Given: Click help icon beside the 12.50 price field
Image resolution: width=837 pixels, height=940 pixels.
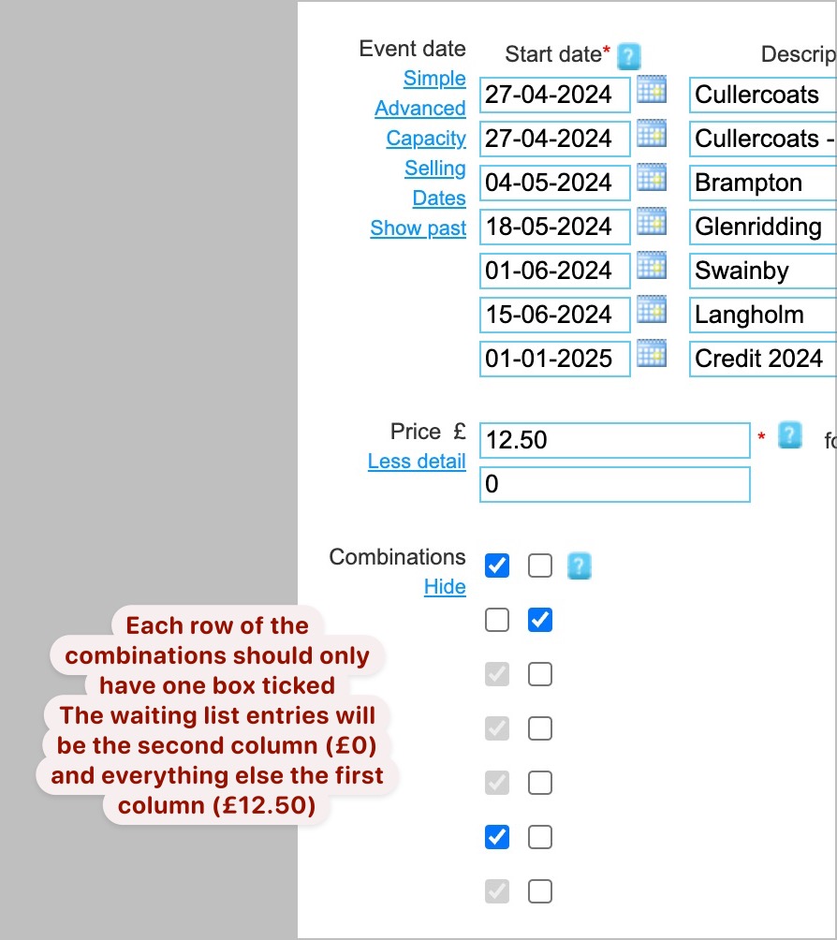Looking at the screenshot, I should [791, 435].
